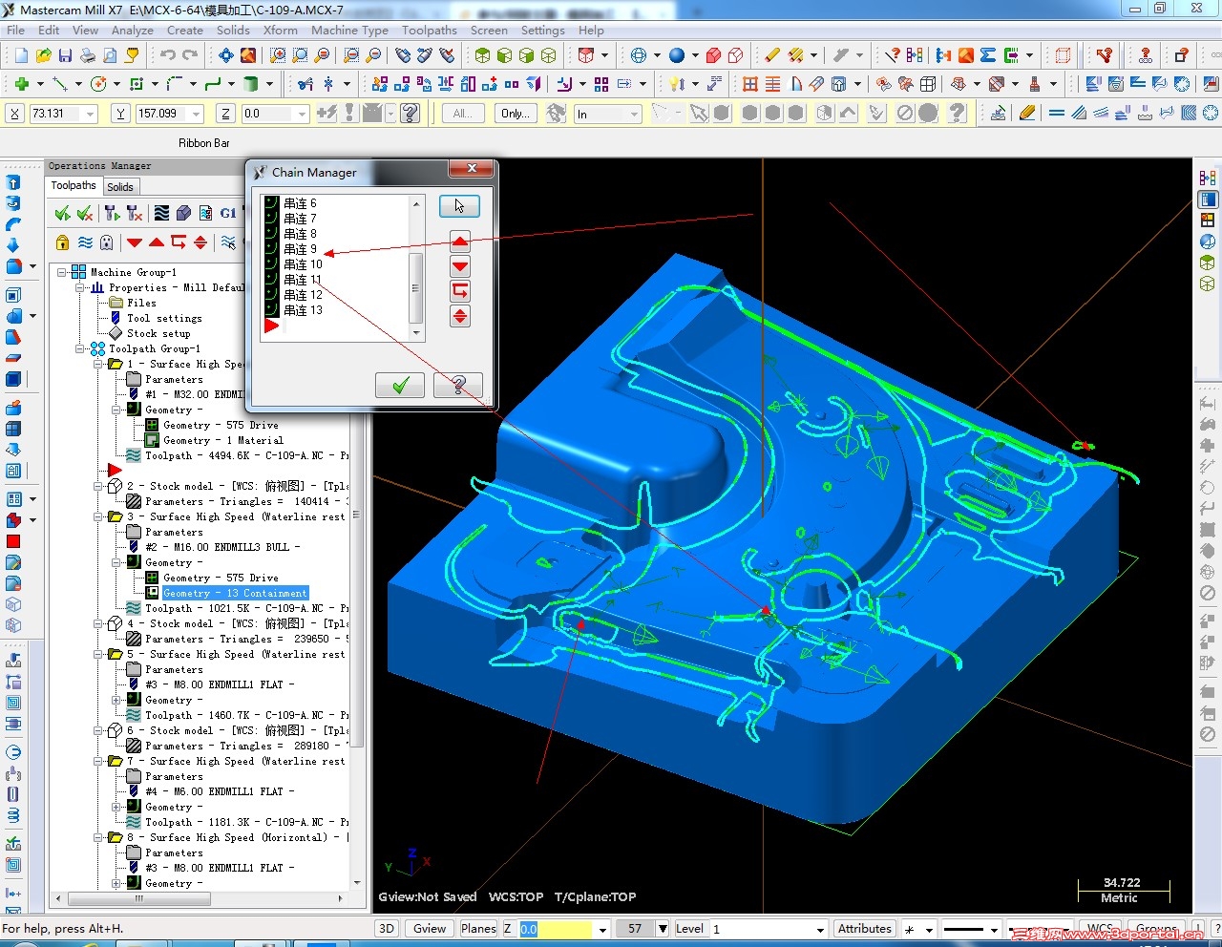Screen dimensions: 1222x947
Task: Click the color swatch numbered 57
Action: (635, 929)
